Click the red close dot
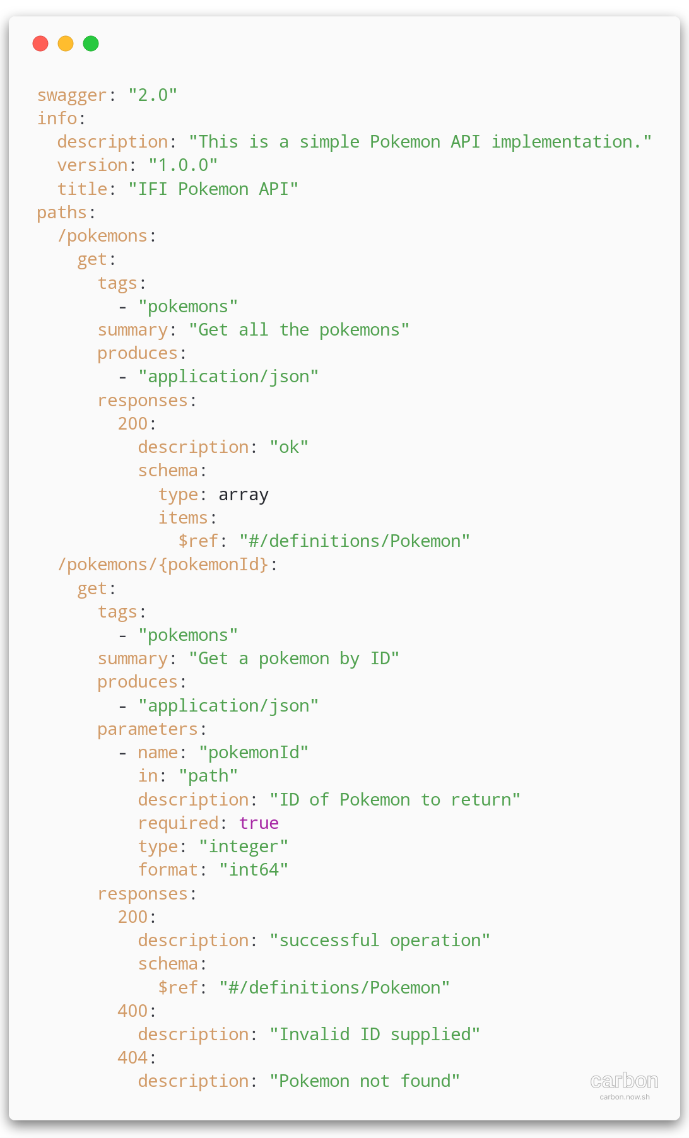 click(40, 44)
